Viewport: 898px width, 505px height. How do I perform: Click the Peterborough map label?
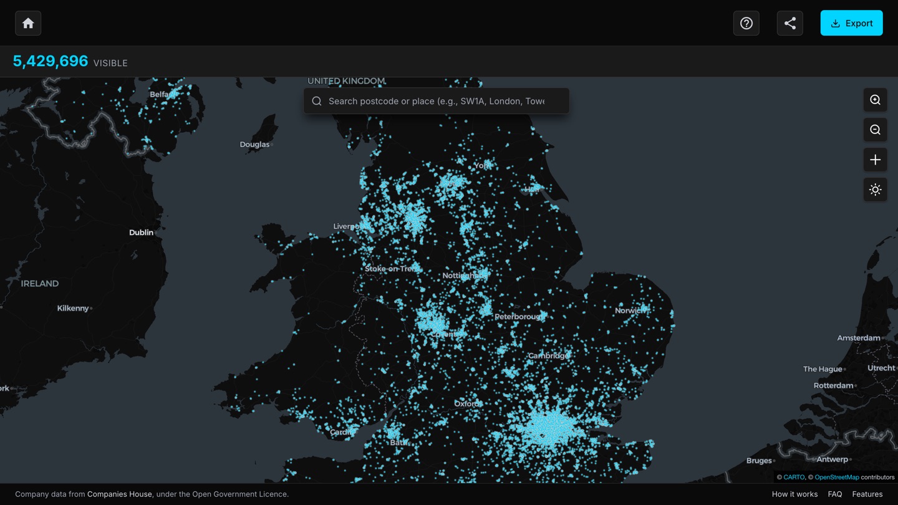[x=519, y=317]
